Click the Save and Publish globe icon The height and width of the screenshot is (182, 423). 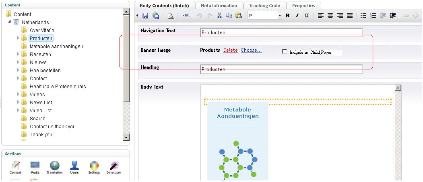click(156, 16)
